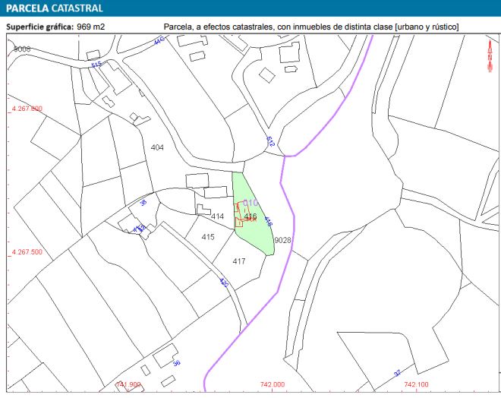Click the PARCELA CATASTRAL header title
Viewport: 501px width, 398px height.
click(55, 8)
